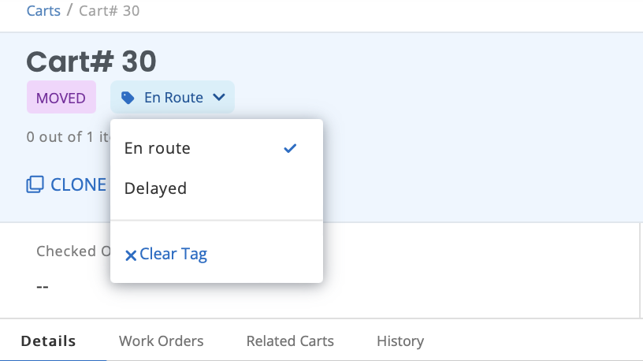Image resolution: width=643 pixels, height=361 pixels.
Task: Click the X icon beside Clear Tag
Action: pyautogui.click(x=130, y=255)
